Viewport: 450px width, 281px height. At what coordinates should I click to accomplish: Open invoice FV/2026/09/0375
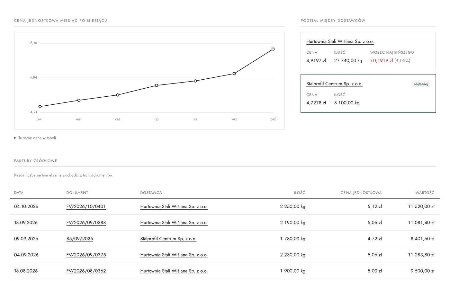[86, 255]
